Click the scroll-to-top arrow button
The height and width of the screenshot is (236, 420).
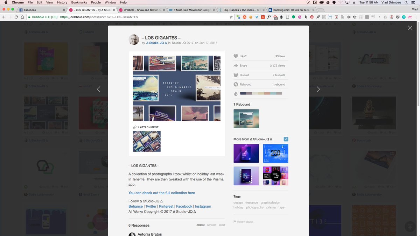point(410,226)
